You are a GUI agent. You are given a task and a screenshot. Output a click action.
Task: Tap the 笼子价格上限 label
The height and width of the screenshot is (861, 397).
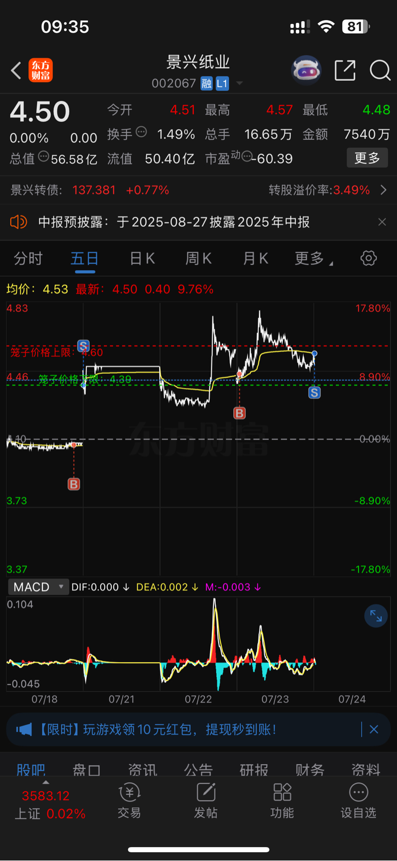(x=56, y=353)
